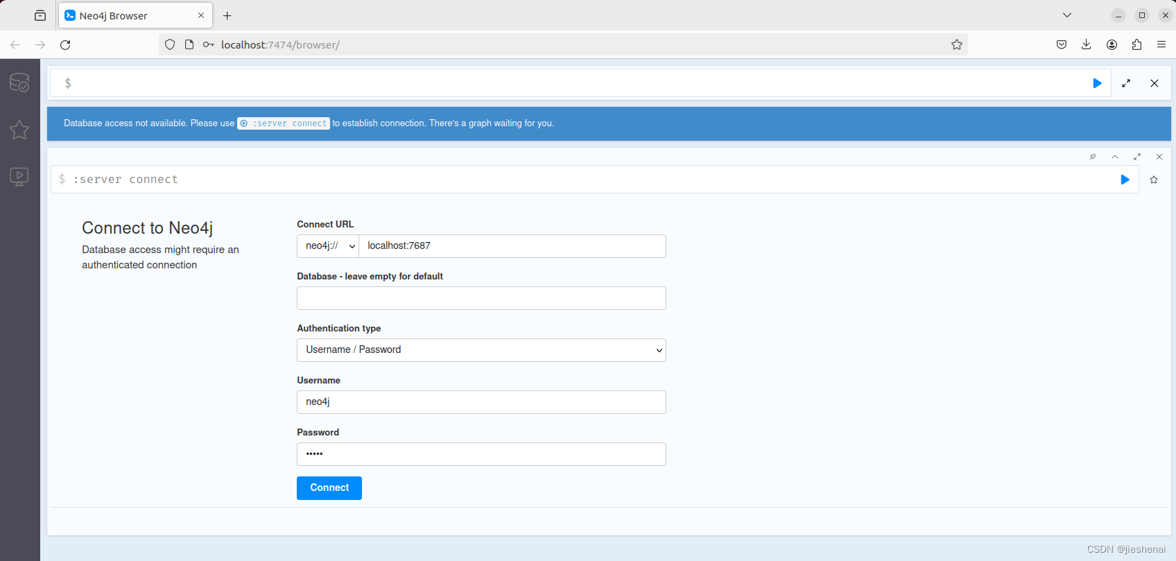
Task: Click the localhost:7687 URL field
Action: [x=512, y=246]
